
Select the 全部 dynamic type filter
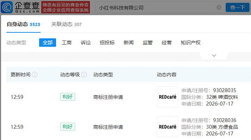(48, 43)
